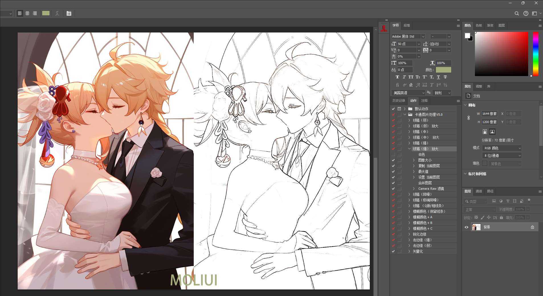Open the warped text options icon
This screenshot has height=296, width=543.
click(57, 13)
